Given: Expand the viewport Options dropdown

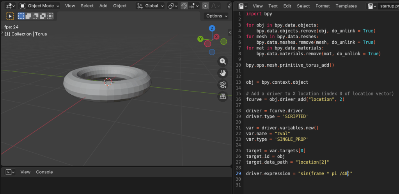Looking at the screenshot, I should 217,16.
